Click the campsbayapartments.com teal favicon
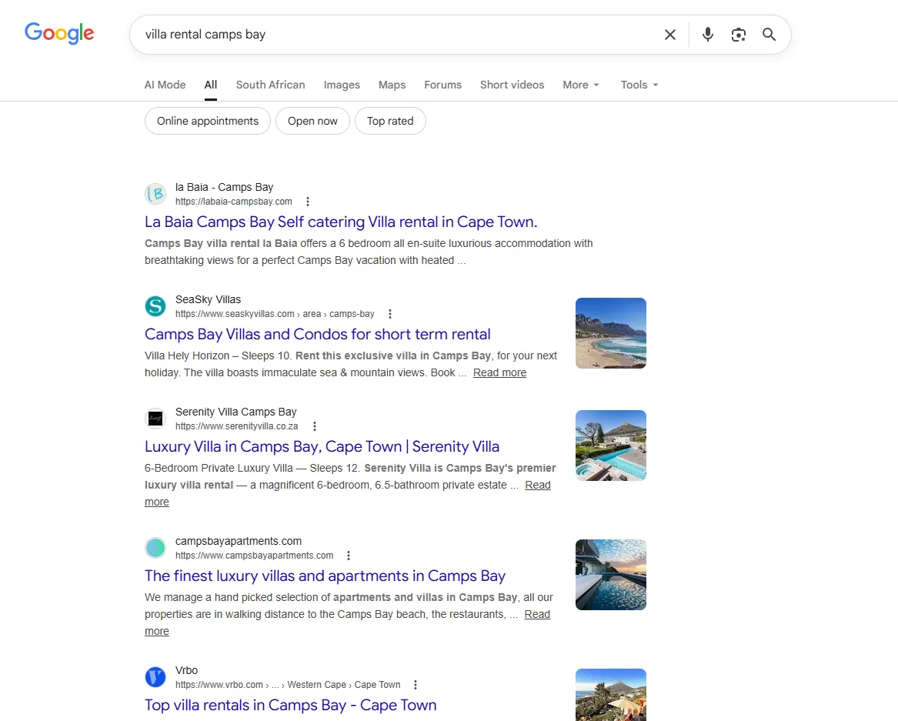The width and height of the screenshot is (898, 721). (155, 548)
